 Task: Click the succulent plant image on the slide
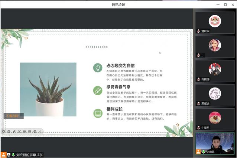click(x=48, y=89)
